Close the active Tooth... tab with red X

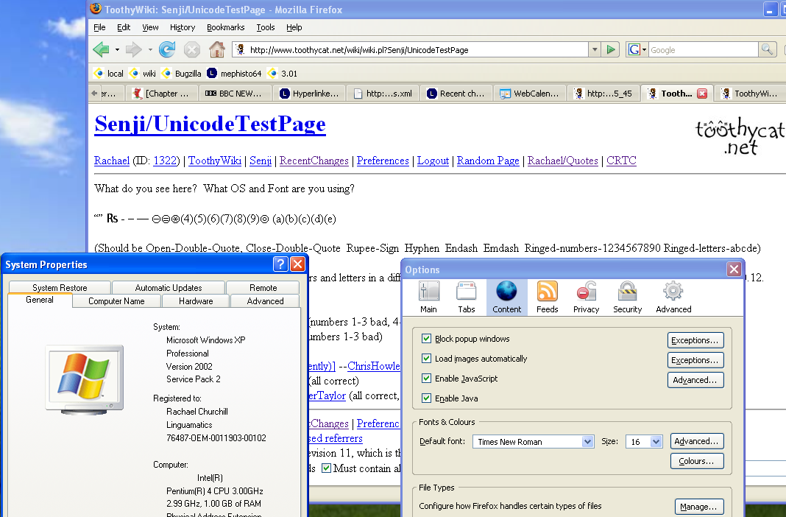(x=702, y=94)
